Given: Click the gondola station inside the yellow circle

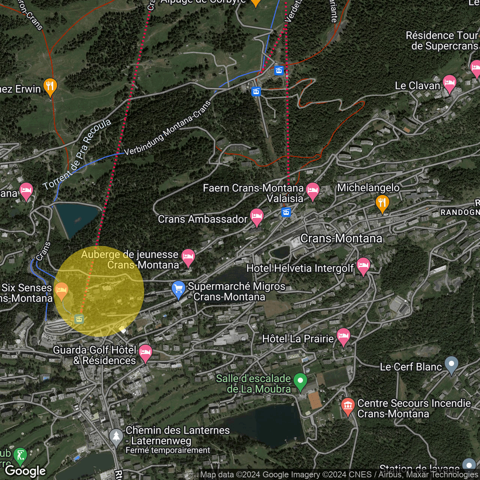Looking at the screenshot, I should point(79,319).
